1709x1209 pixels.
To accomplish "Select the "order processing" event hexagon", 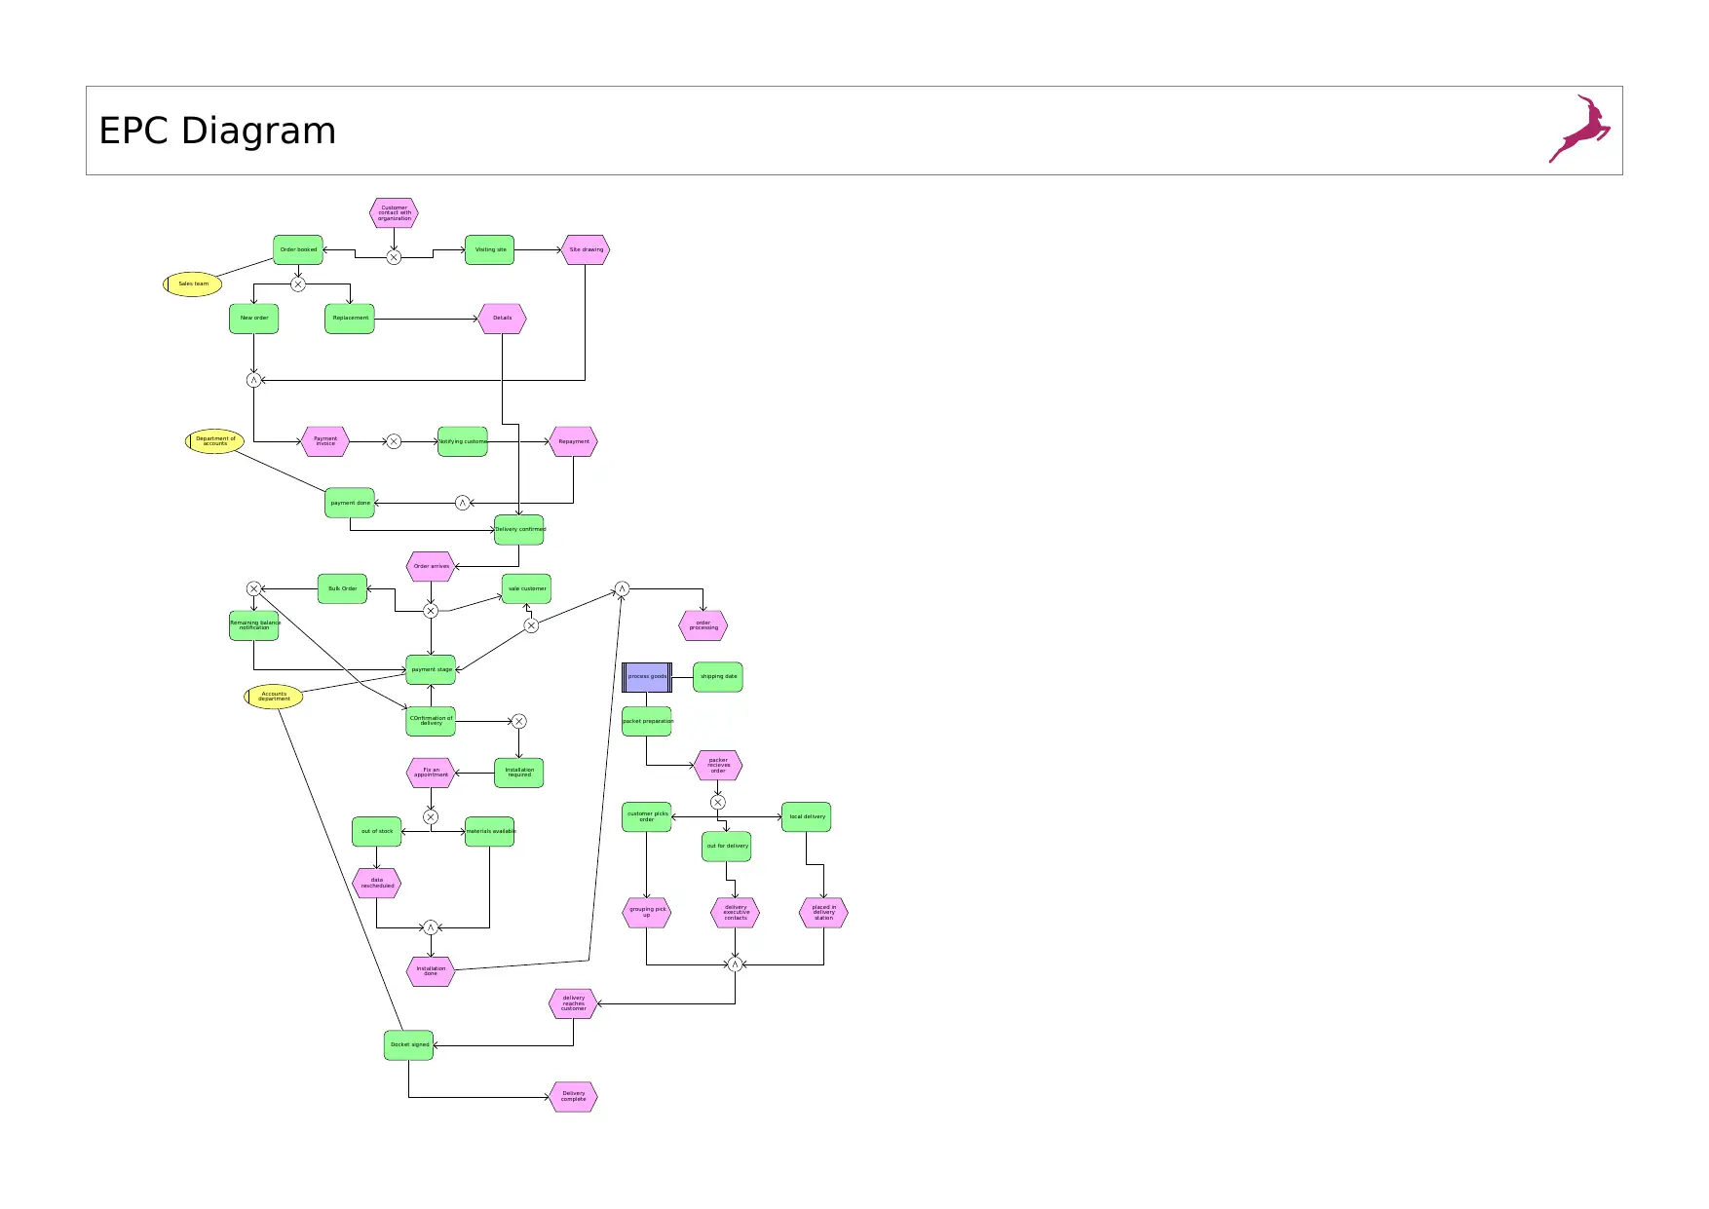I will click(x=703, y=625).
